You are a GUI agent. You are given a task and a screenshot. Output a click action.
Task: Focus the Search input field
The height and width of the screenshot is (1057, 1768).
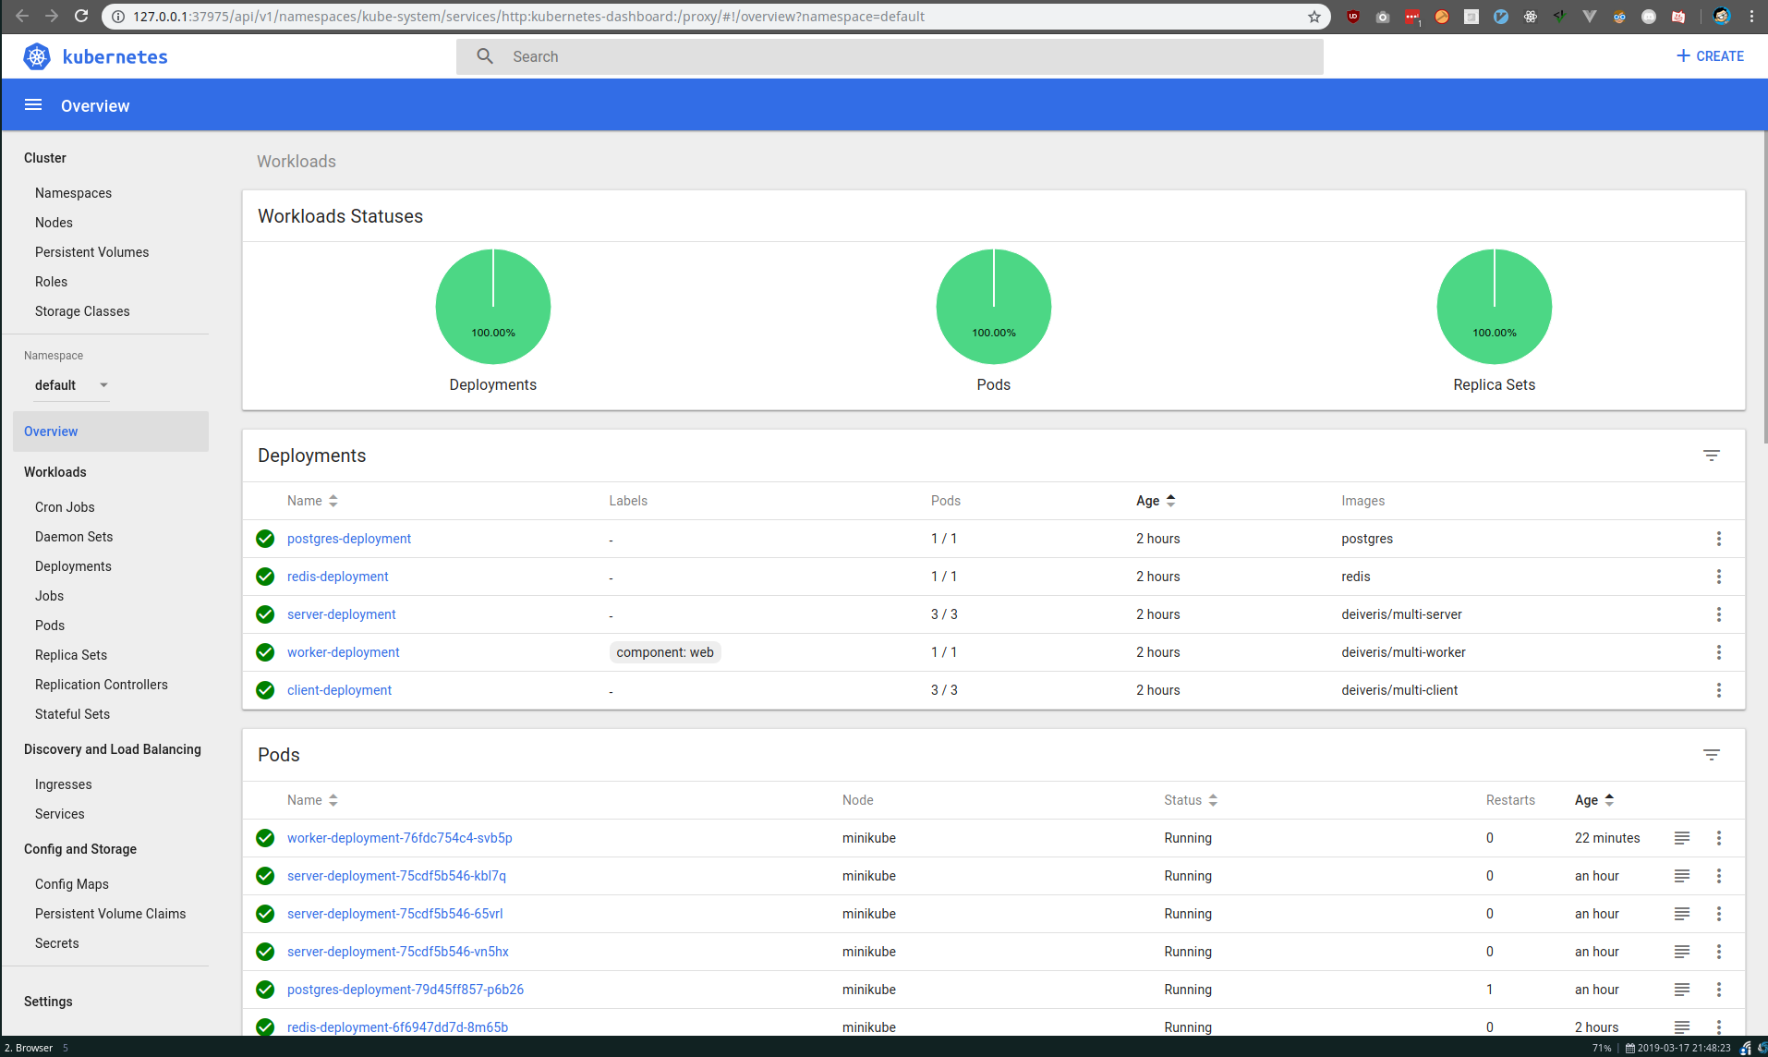click(x=890, y=56)
